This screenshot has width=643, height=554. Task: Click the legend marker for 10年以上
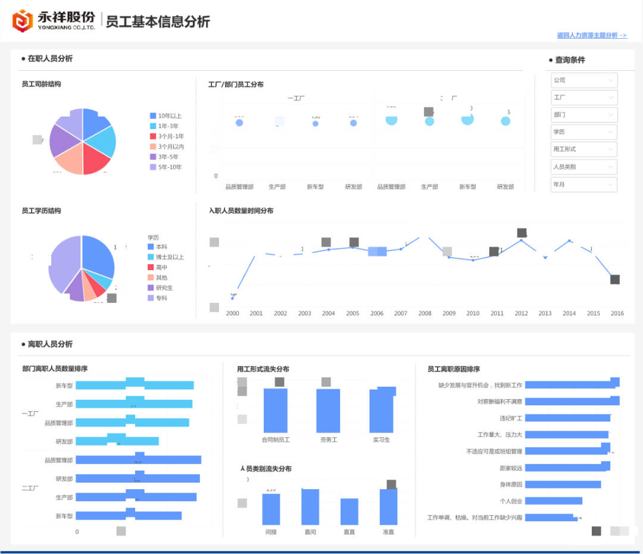pos(152,116)
